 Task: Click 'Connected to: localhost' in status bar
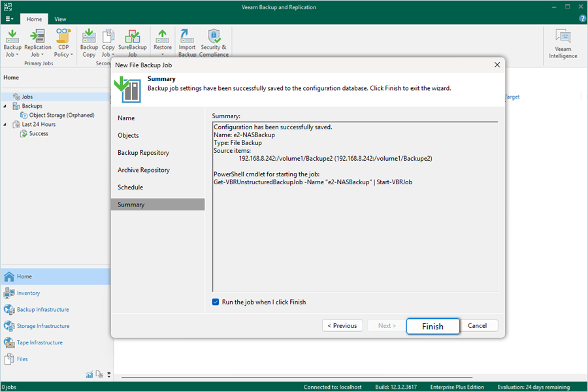pyautogui.click(x=333, y=387)
